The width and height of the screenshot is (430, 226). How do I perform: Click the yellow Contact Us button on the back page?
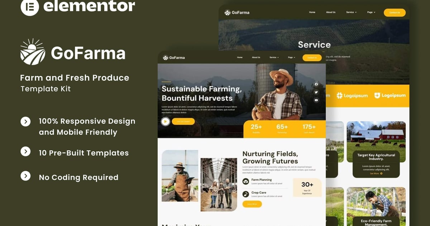(x=395, y=13)
